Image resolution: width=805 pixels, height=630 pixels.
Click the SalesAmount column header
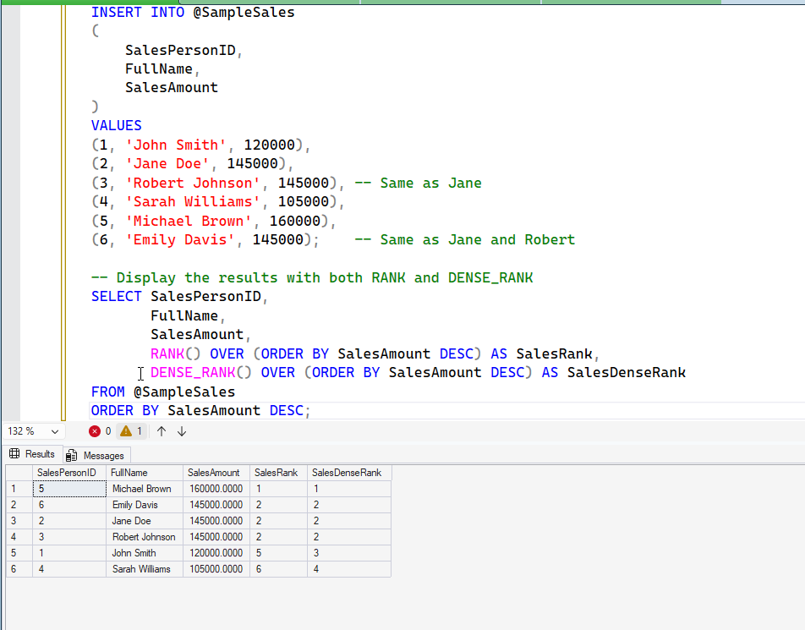[214, 473]
